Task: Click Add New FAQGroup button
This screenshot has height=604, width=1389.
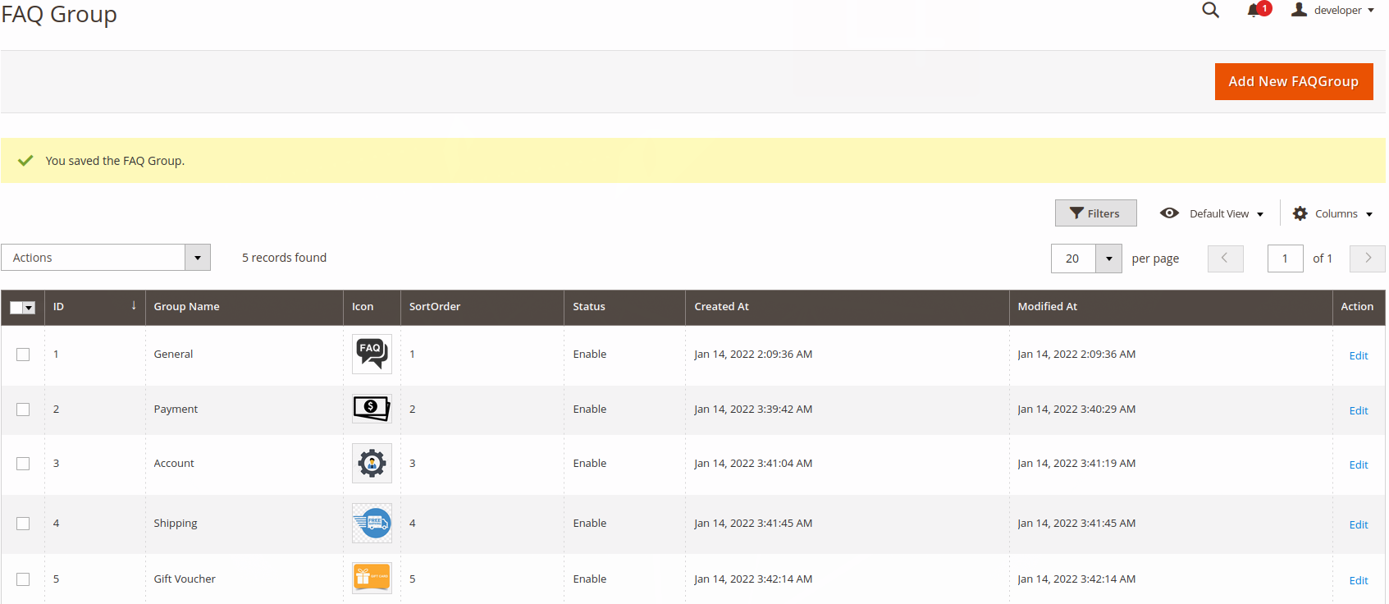Action: pyautogui.click(x=1293, y=81)
